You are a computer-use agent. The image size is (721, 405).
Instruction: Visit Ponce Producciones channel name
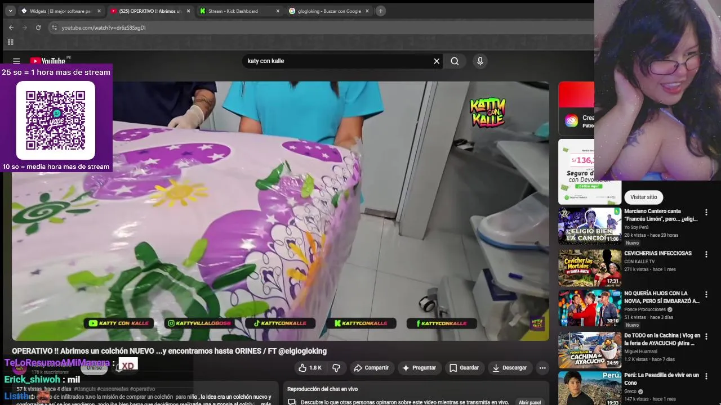(x=645, y=309)
